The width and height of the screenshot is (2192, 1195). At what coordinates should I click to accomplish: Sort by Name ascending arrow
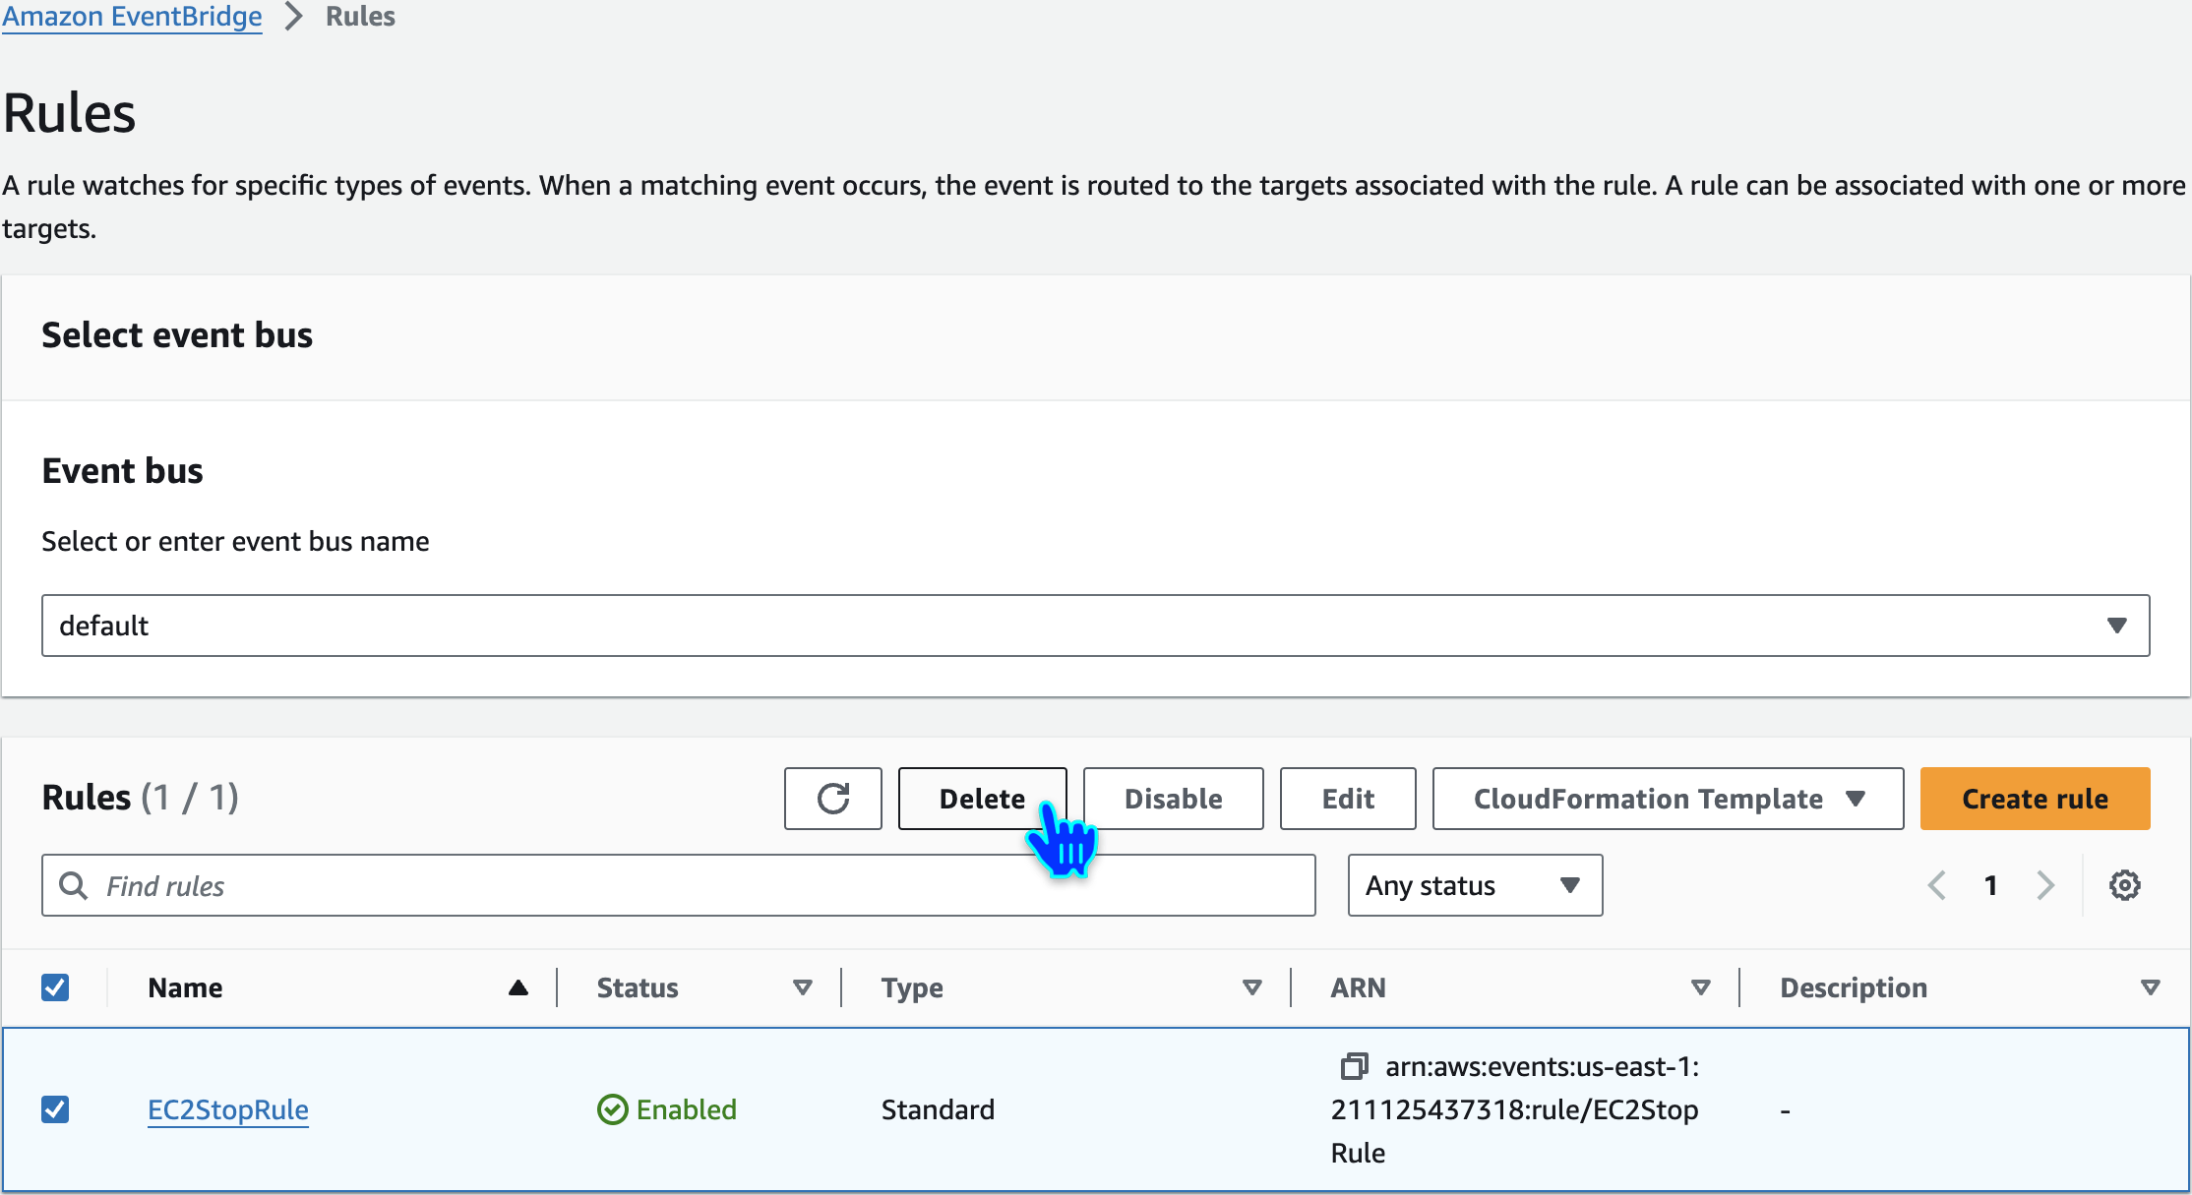518,987
